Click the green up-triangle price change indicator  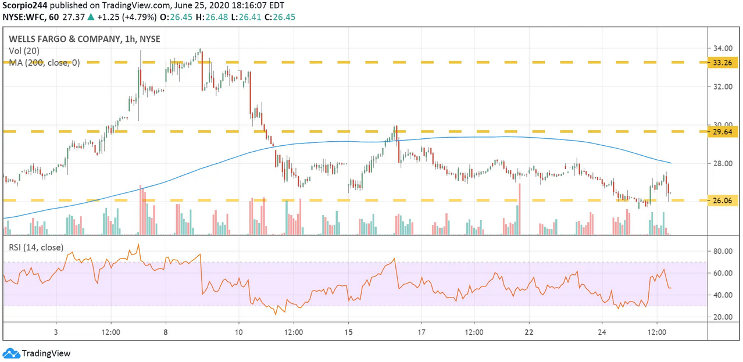pos(92,17)
